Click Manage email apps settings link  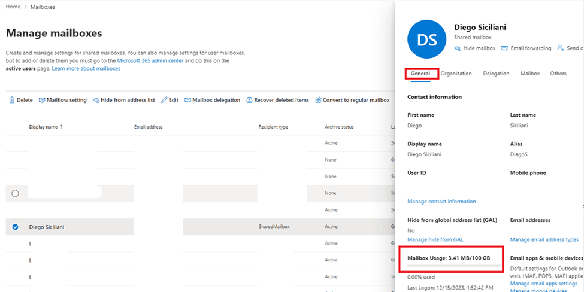pos(544,284)
